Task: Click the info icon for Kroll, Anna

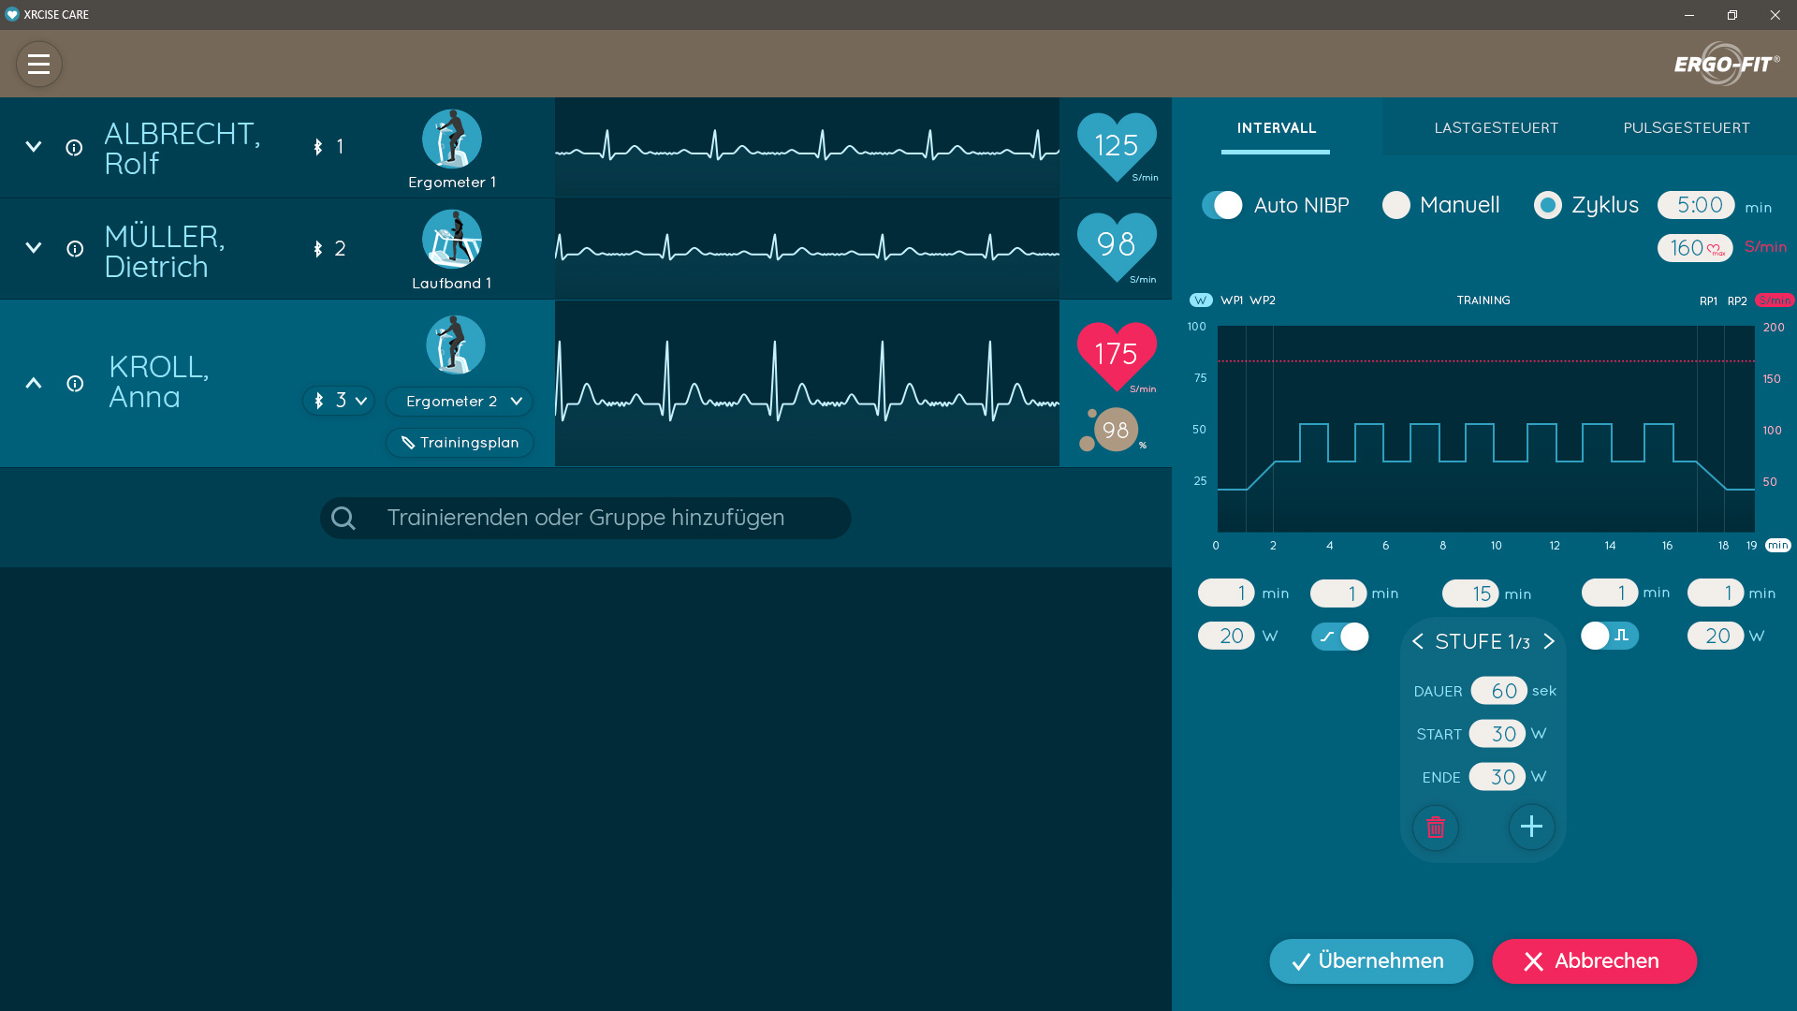Action: (x=75, y=384)
